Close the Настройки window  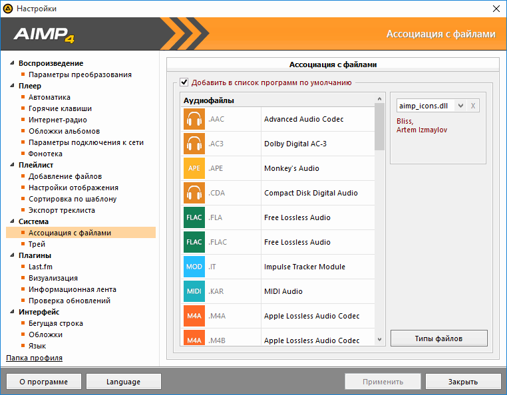pos(496,9)
